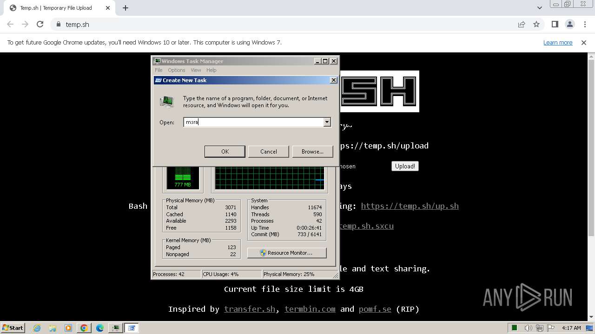
Task: Open the network tray icon
Action: tap(539, 328)
